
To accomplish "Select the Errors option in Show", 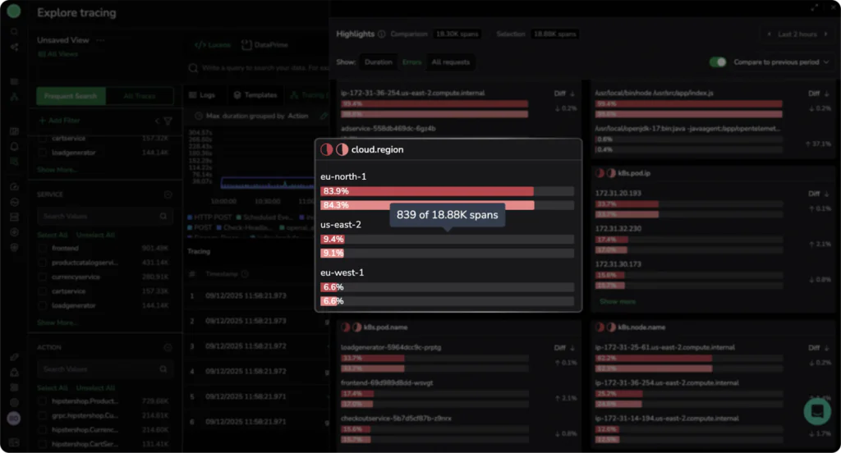I will tap(411, 62).
